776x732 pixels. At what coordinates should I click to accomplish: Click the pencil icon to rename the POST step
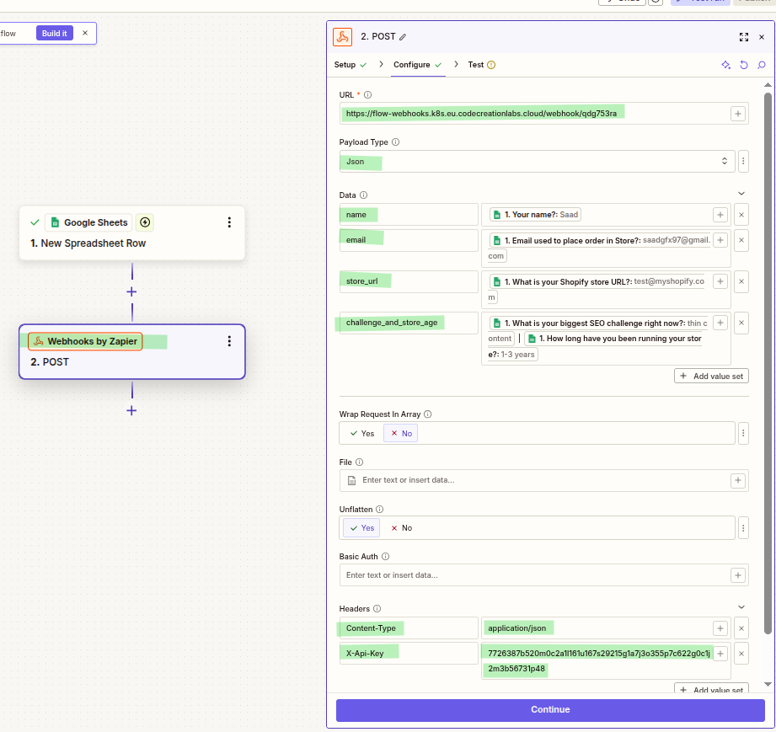click(403, 37)
